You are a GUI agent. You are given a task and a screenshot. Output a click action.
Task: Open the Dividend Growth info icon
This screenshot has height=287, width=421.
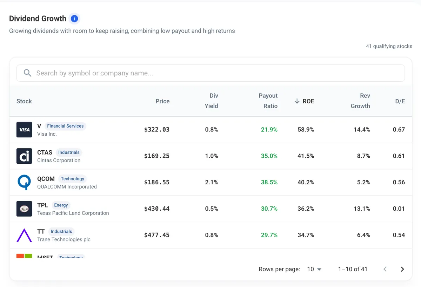click(x=74, y=19)
